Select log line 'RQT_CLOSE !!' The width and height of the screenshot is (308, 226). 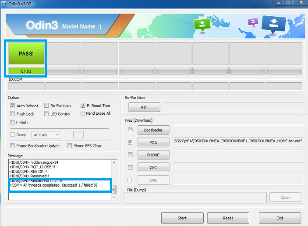32,167
